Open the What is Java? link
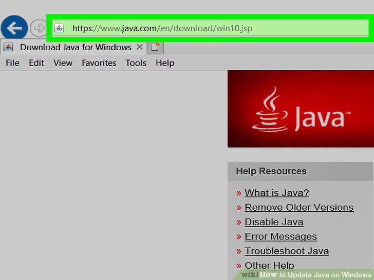The width and height of the screenshot is (374, 280). click(276, 193)
